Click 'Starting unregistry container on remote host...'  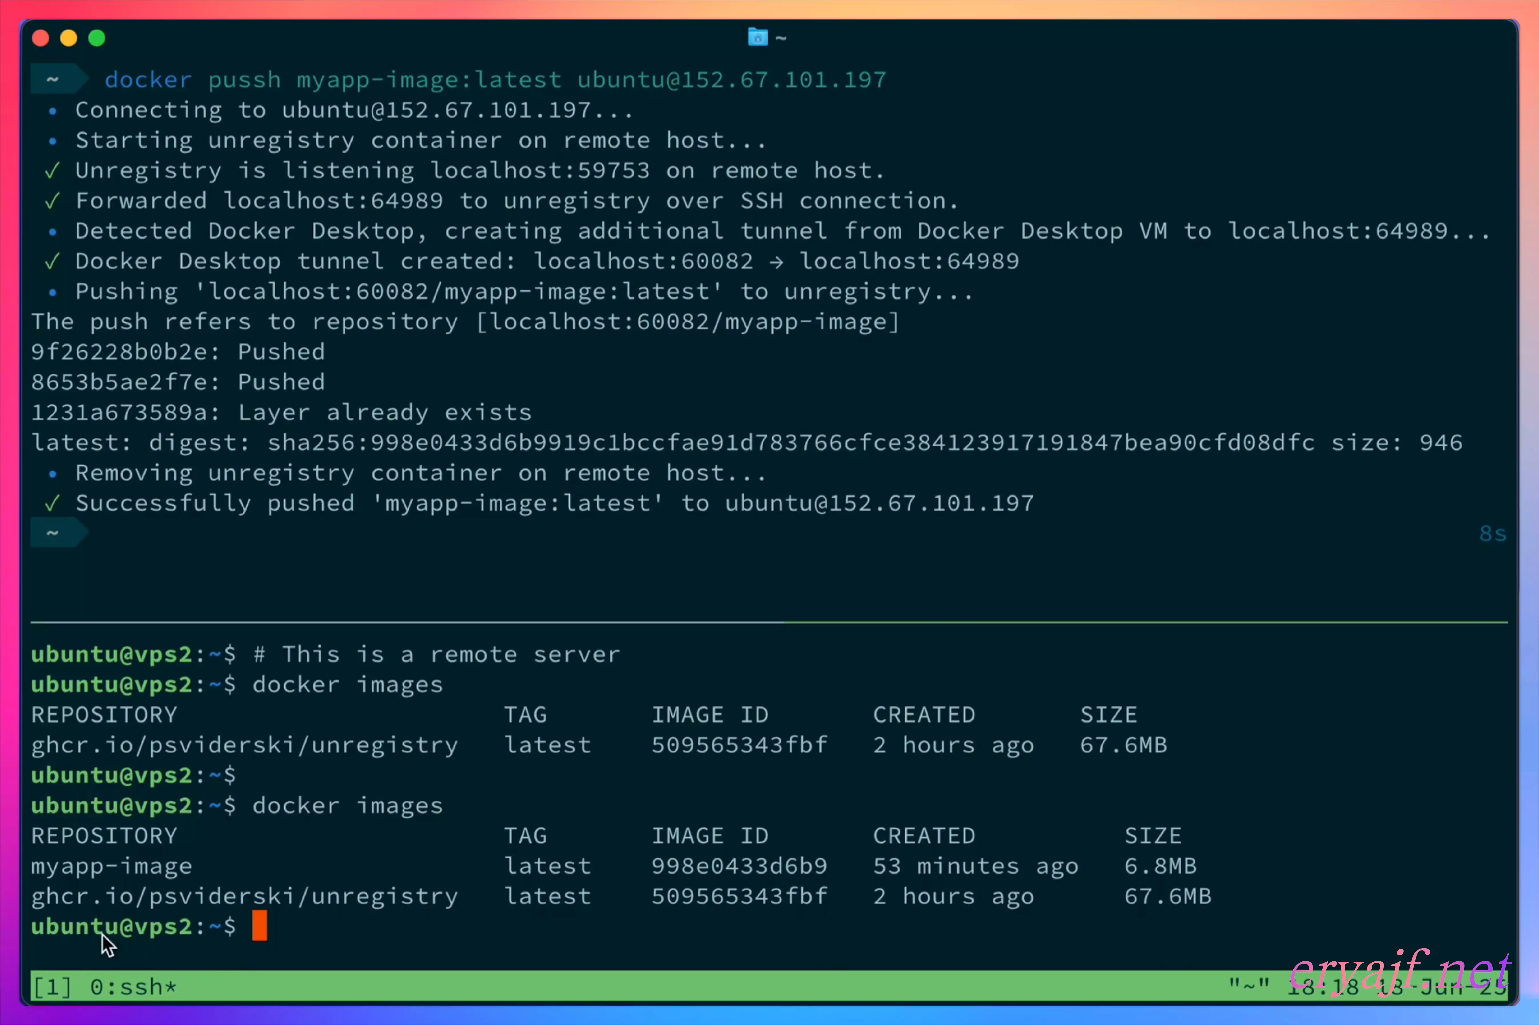click(x=420, y=141)
